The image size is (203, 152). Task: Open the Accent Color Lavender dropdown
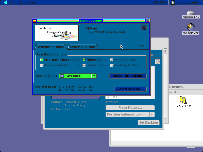[78, 76]
